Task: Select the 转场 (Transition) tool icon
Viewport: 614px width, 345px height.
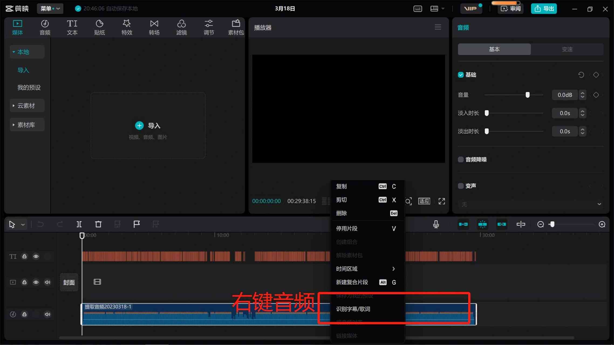Action: tap(154, 27)
